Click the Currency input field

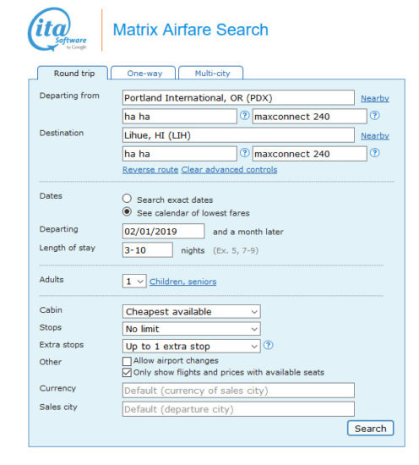[x=238, y=391]
